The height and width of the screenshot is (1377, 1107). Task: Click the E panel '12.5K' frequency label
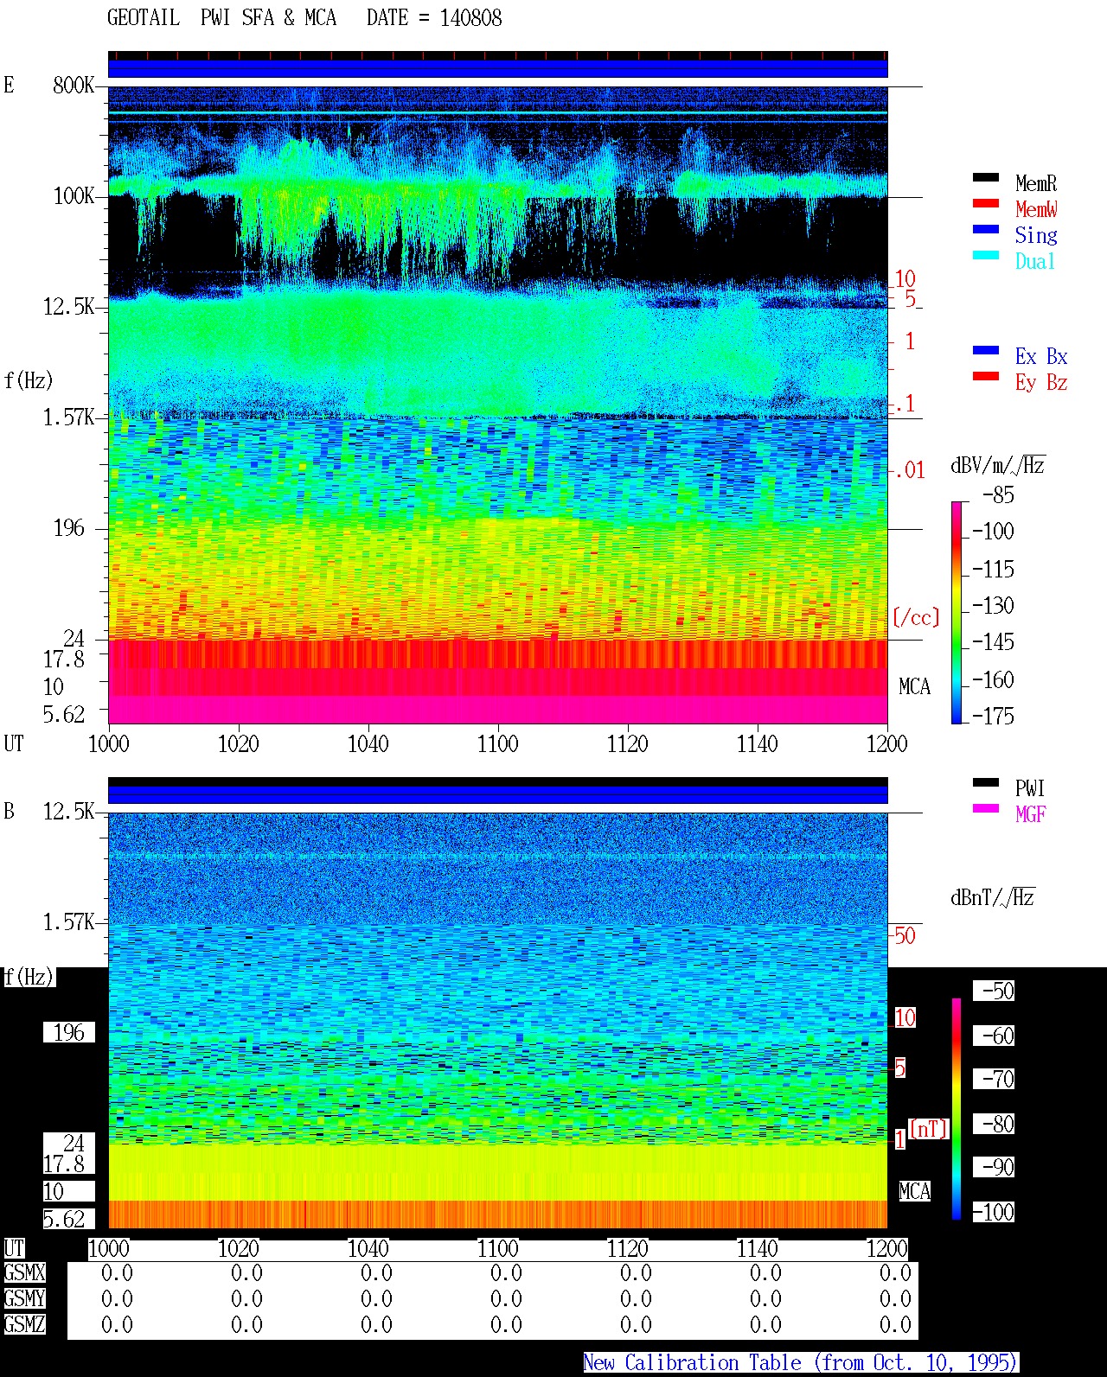click(x=68, y=306)
